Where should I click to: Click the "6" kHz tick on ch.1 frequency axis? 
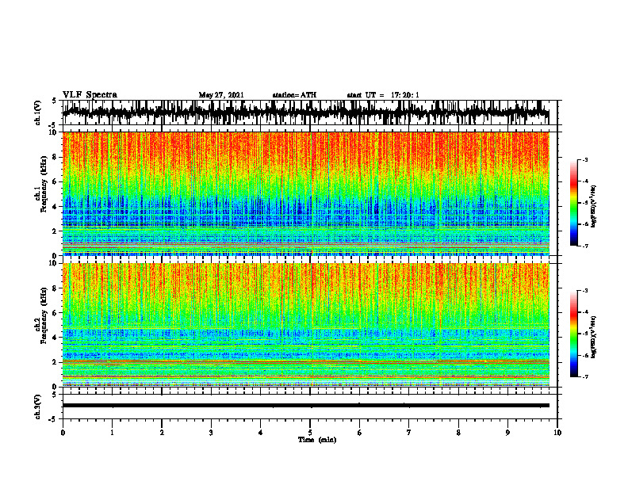tap(56, 182)
